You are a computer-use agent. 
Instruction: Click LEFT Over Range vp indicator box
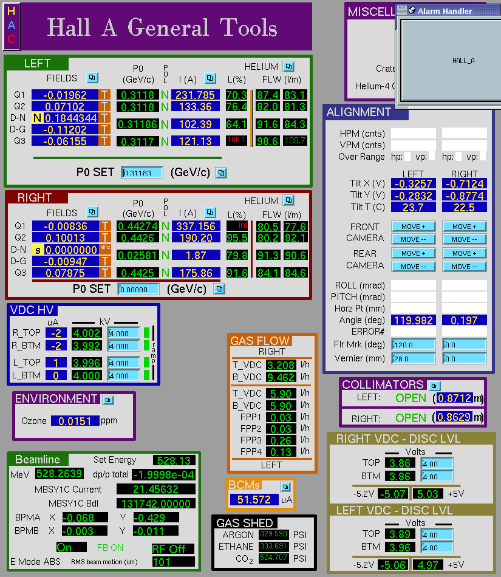click(432, 156)
